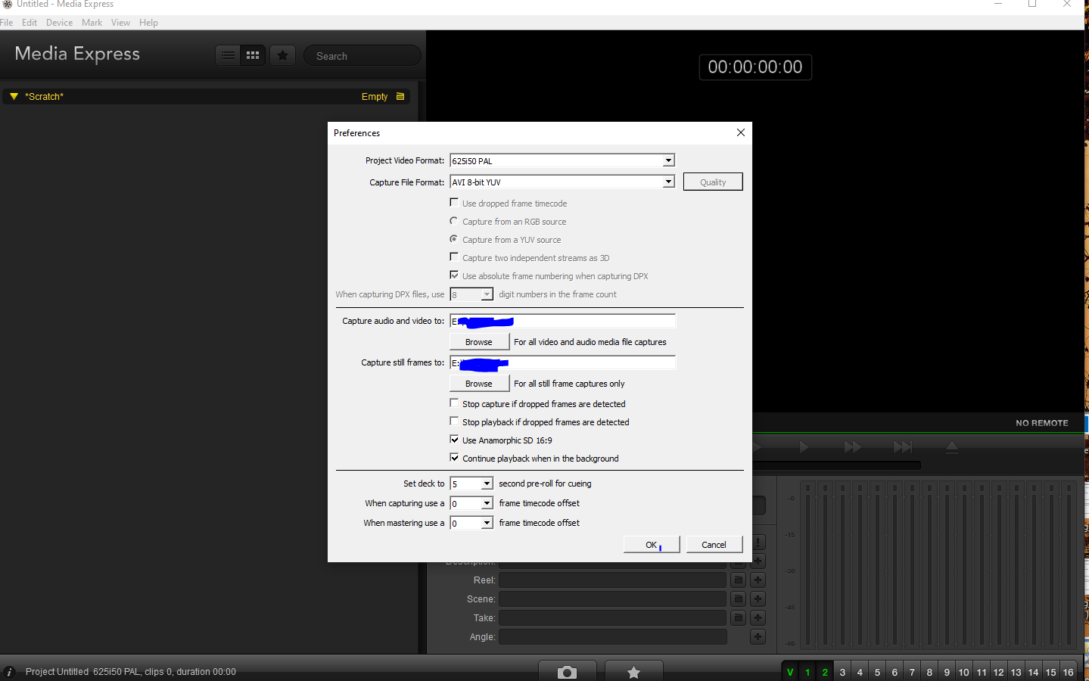Viewport: 1089px width, 681px height.
Task: Open the View menu
Action: pos(120,23)
